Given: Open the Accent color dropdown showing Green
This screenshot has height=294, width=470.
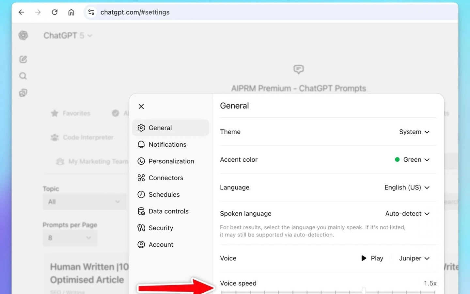Looking at the screenshot, I should [x=412, y=160].
